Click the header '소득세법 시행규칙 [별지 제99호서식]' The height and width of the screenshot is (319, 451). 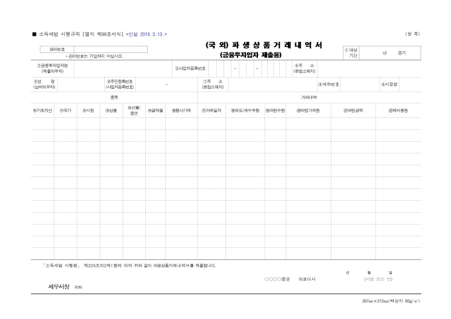pos(81,34)
